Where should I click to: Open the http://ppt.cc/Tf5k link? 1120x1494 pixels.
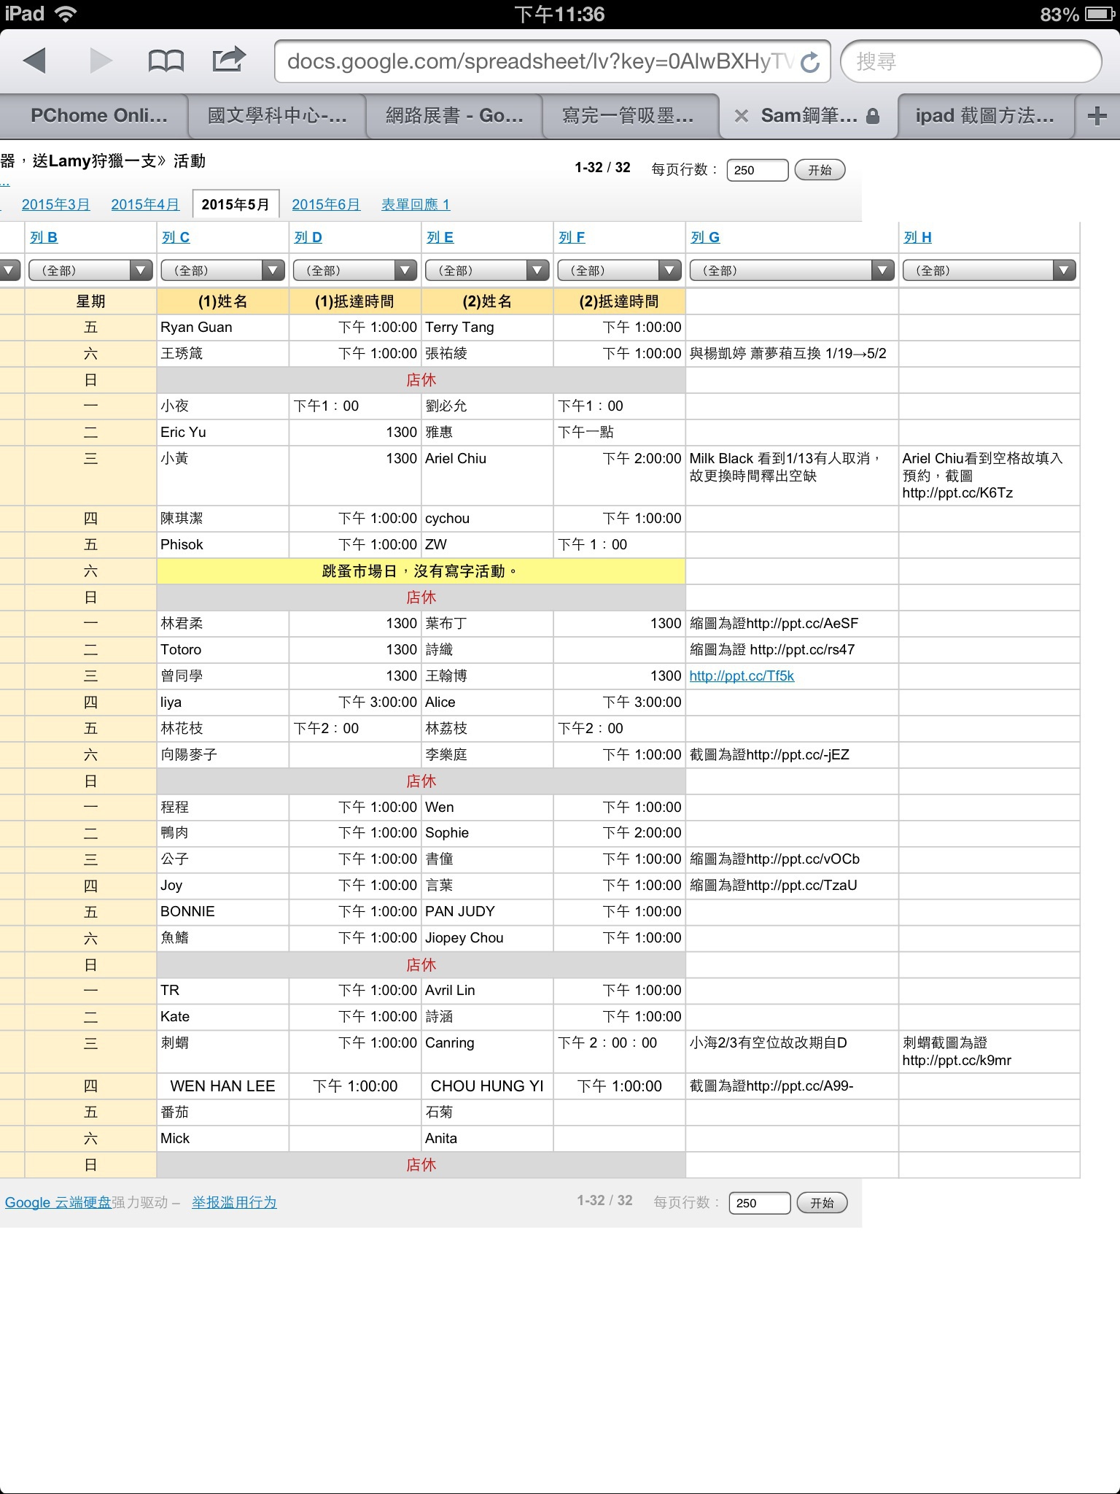[742, 676]
